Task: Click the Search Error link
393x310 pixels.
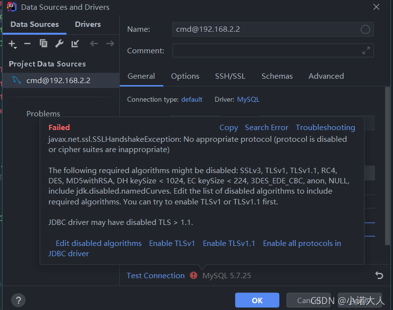Action: pyautogui.click(x=266, y=128)
